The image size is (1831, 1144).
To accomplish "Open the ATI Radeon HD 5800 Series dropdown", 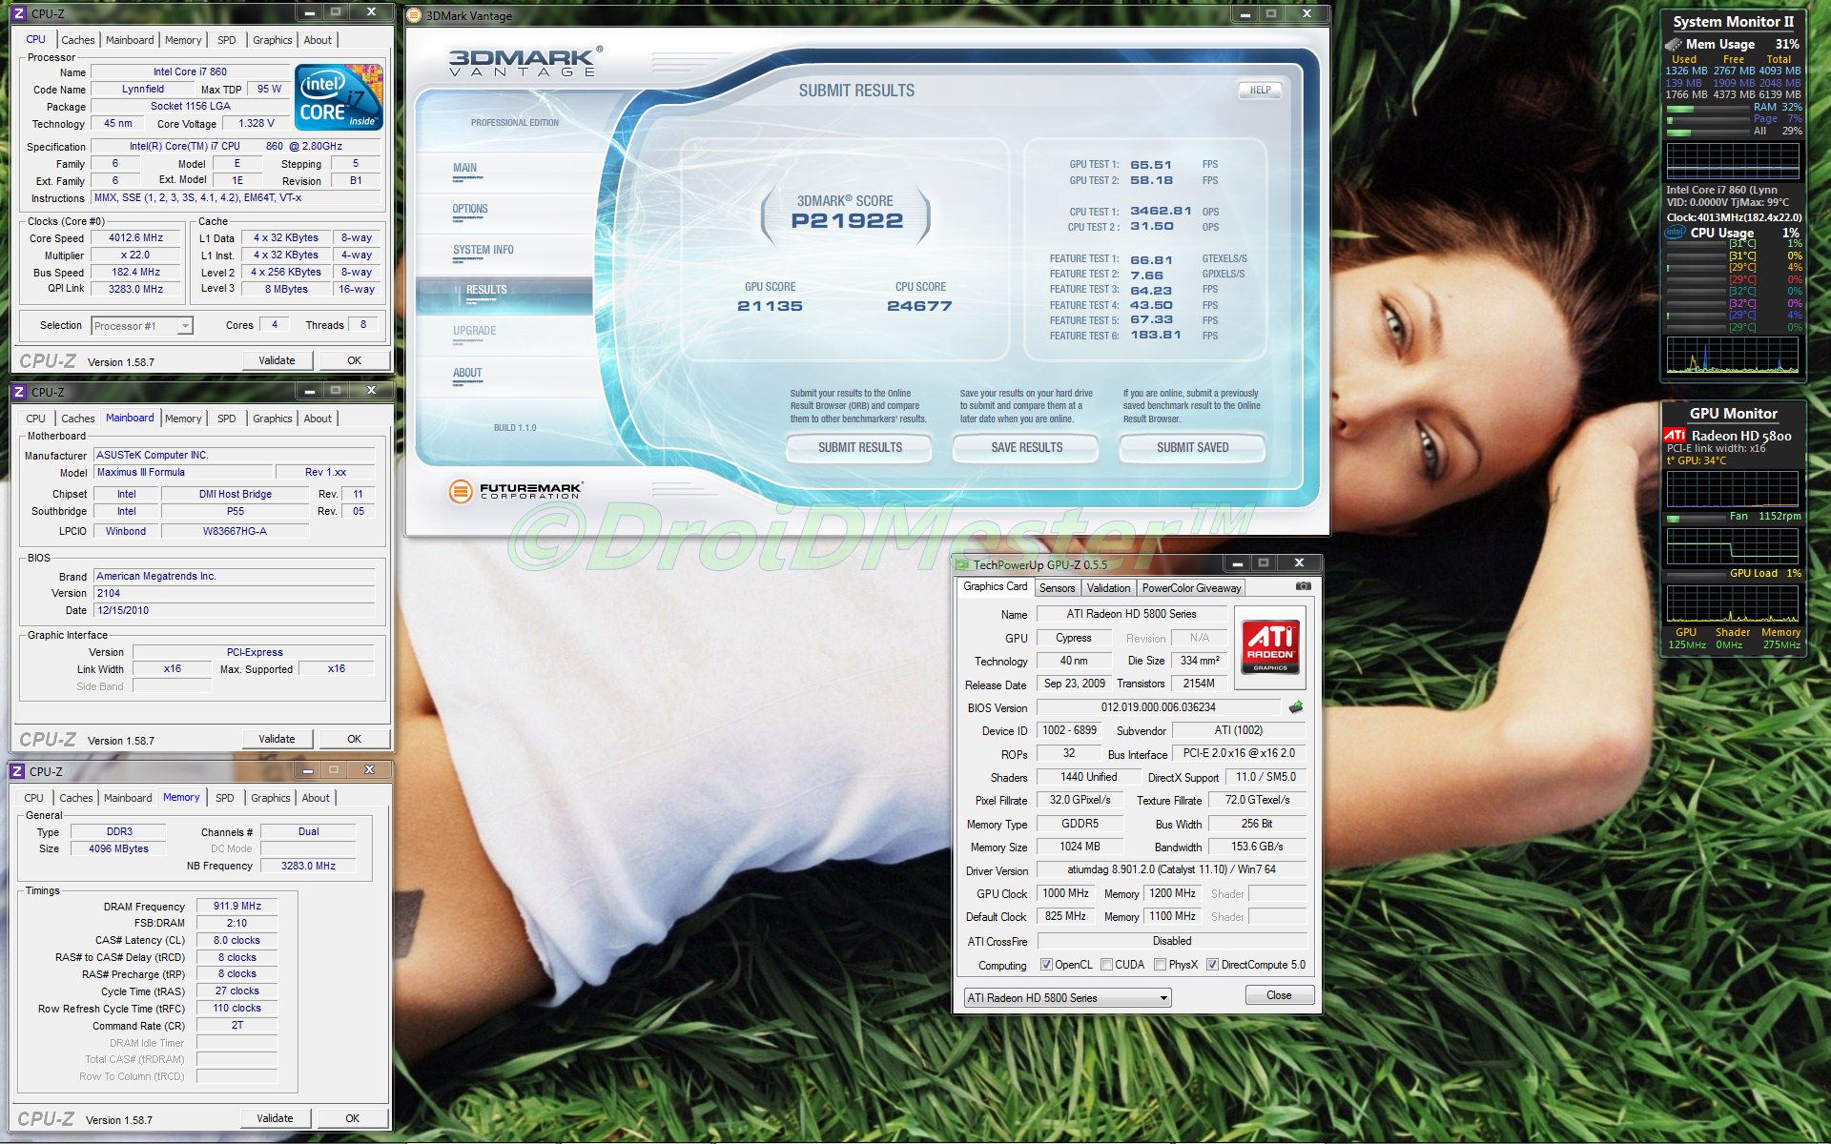I will click(x=1067, y=998).
